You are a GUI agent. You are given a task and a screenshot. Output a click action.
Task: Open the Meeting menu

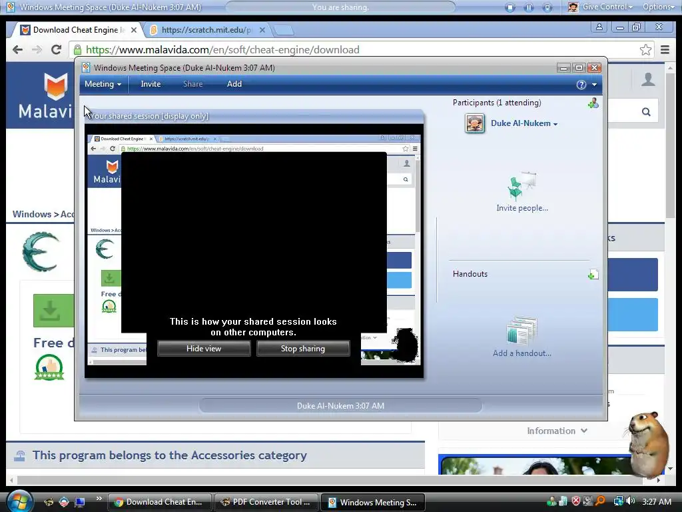[103, 84]
